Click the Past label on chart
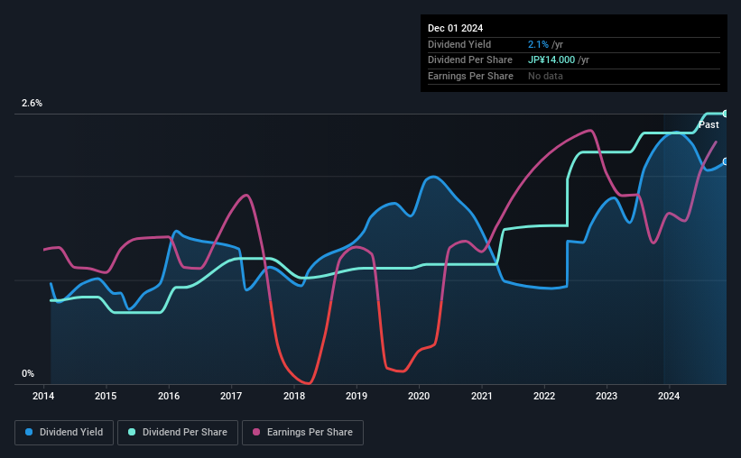The image size is (741, 458). point(709,124)
